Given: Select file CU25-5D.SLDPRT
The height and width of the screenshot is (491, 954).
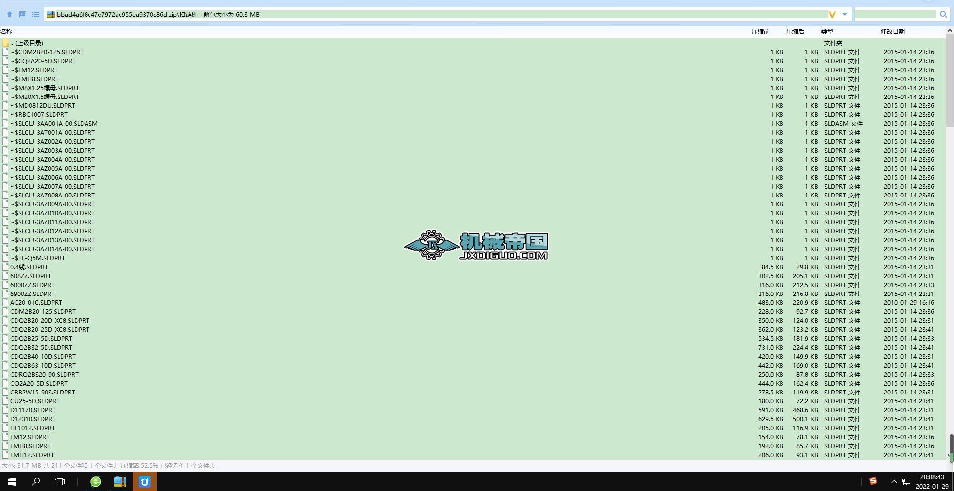Looking at the screenshot, I should (35, 401).
